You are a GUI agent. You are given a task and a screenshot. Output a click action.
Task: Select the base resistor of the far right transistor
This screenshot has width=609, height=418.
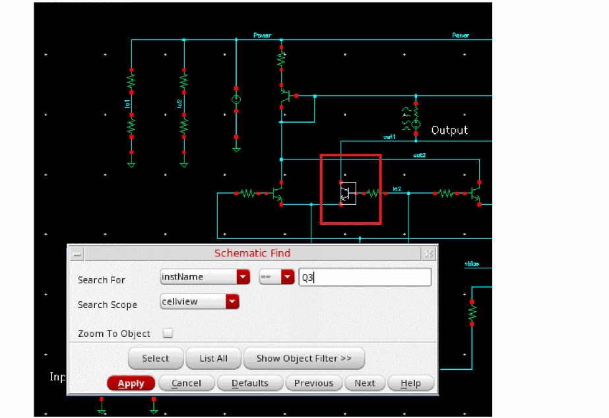coord(445,193)
